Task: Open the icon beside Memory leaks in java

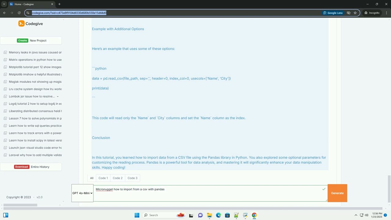Action: (5, 52)
